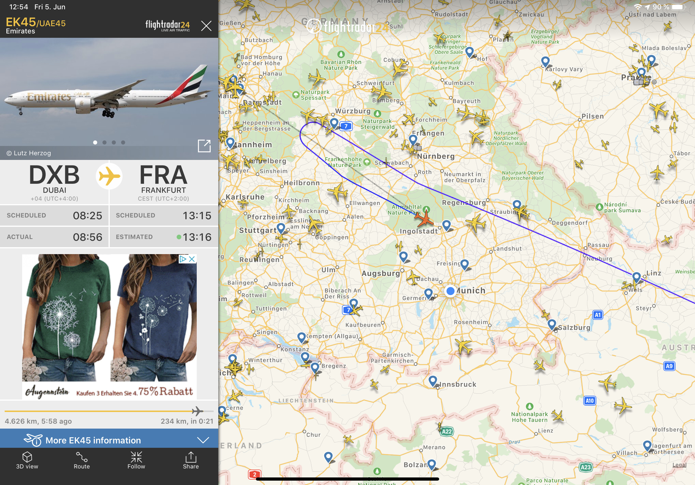Tap the Follow aircraft icon
This screenshot has height=485, width=695.
pyautogui.click(x=136, y=460)
